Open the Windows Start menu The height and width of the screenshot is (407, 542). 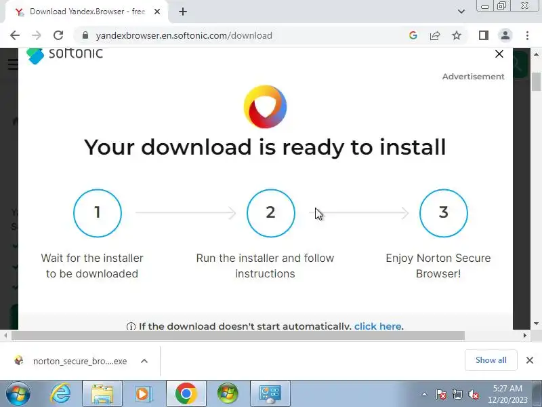tap(18, 393)
